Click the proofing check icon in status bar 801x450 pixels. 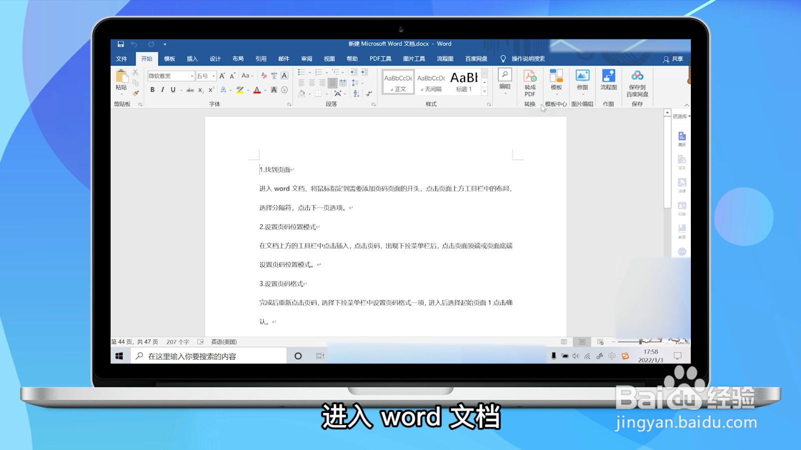[200, 342]
